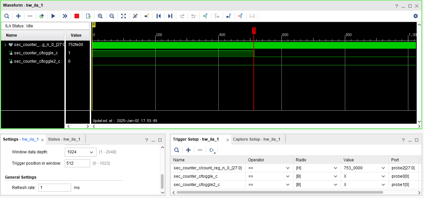Search in the Trigger Setup panel
The width and height of the screenshot is (424, 198).
click(177, 150)
